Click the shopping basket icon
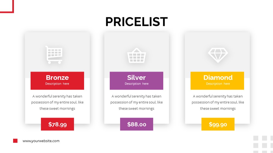This screenshot has height=153, width=273. [136, 55]
